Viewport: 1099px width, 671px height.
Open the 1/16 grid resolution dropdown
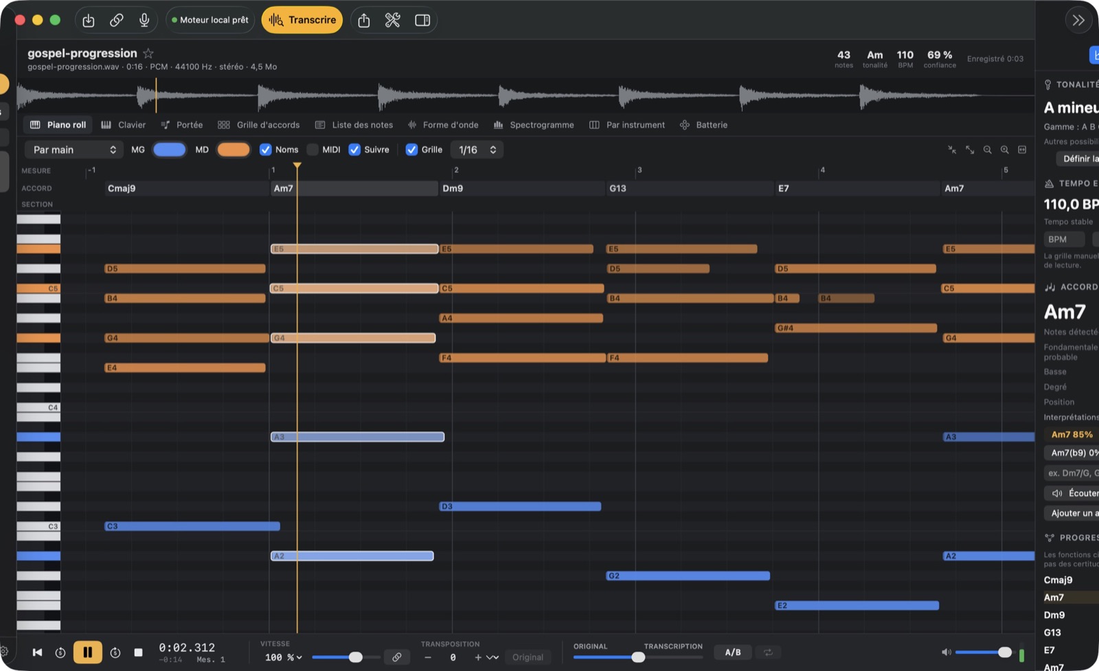tap(477, 150)
